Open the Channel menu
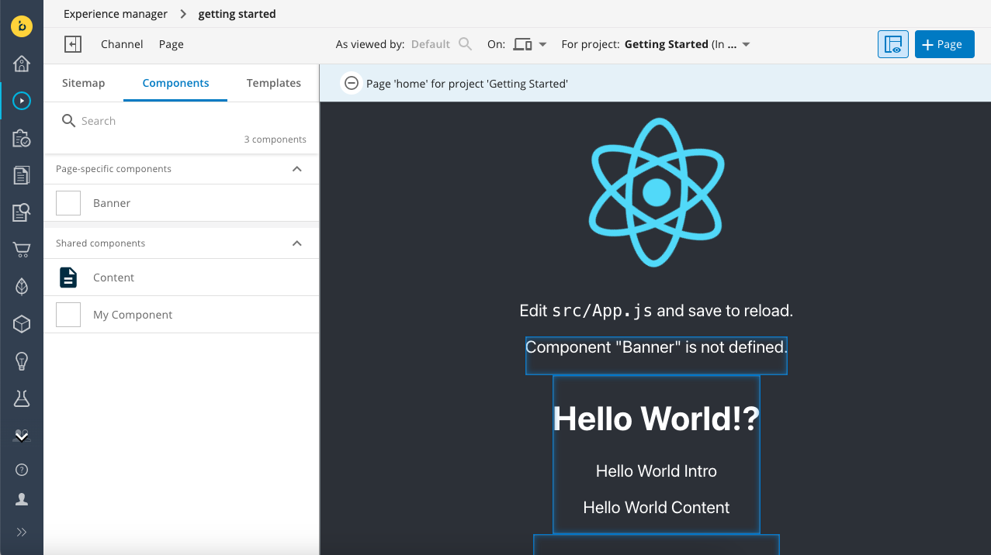This screenshot has height=555, width=991. pyautogui.click(x=122, y=44)
